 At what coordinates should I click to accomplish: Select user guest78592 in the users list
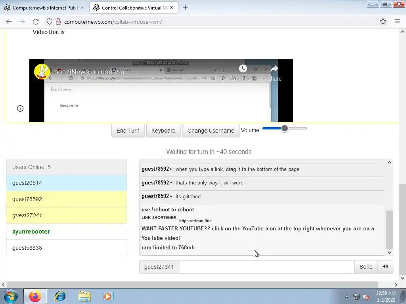pyautogui.click(x=67, y=199)
